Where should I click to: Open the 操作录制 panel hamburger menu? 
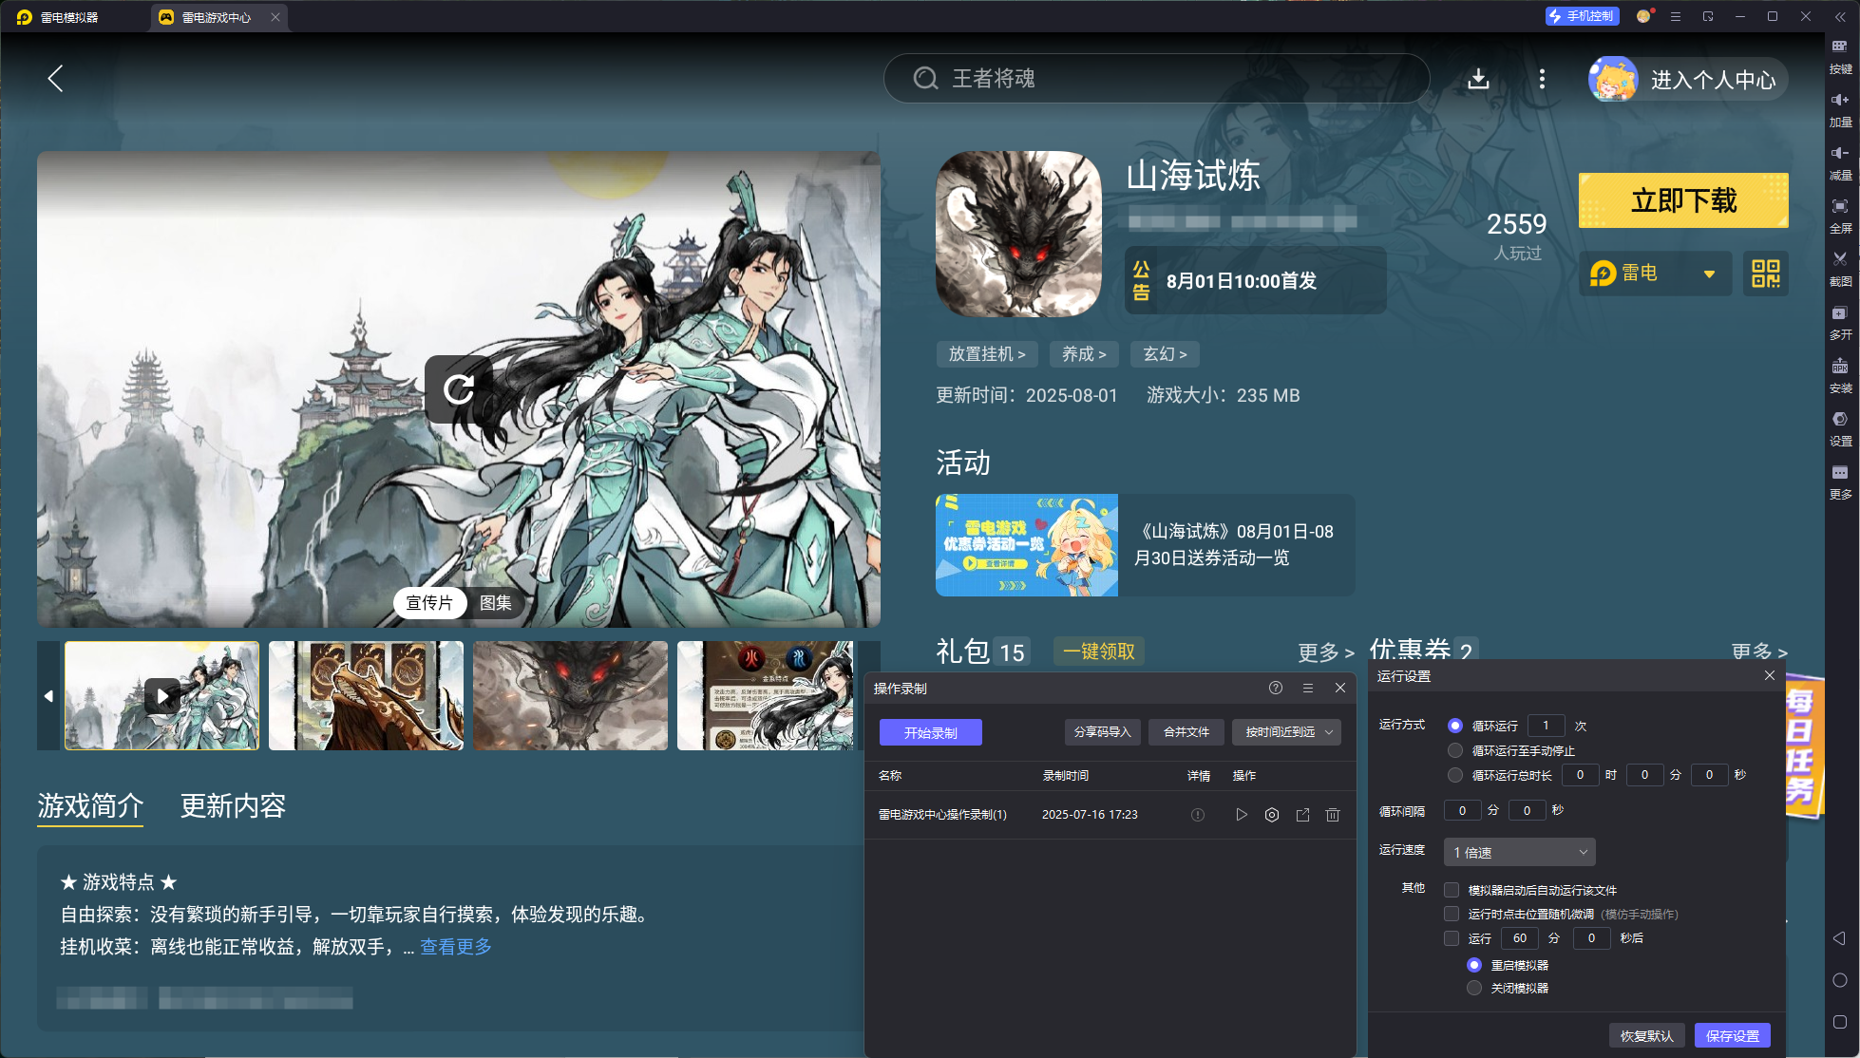[1308, 688]
